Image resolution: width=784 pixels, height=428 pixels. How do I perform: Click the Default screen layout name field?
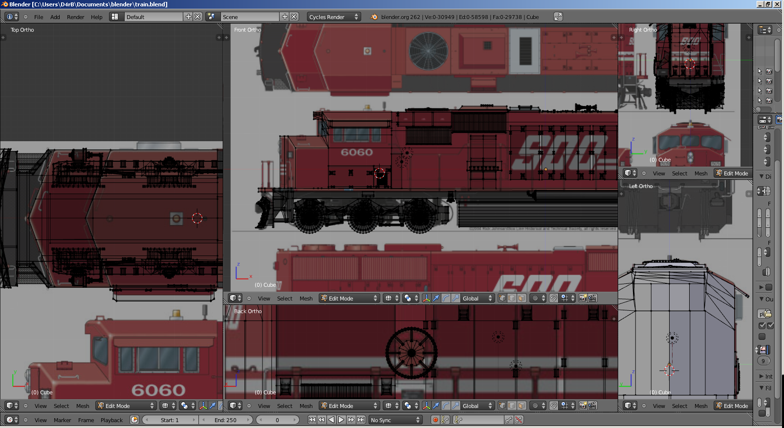[x=154, y=17]
